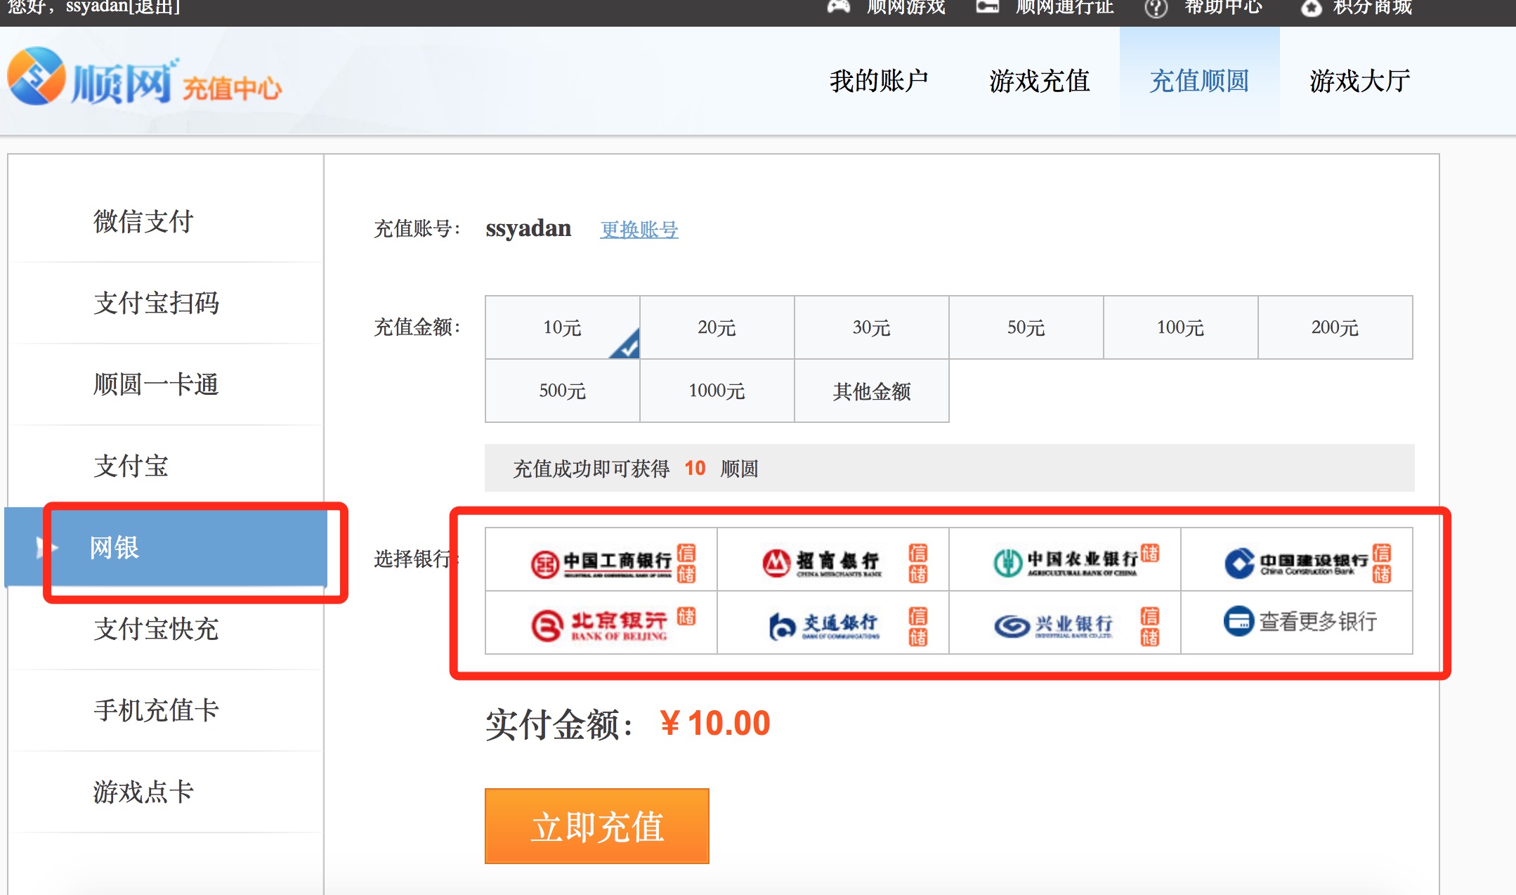This screenshot has height=895, width=1516.
Task: Go to 充值顺圆 in navigation
Action: (1199, 81)
